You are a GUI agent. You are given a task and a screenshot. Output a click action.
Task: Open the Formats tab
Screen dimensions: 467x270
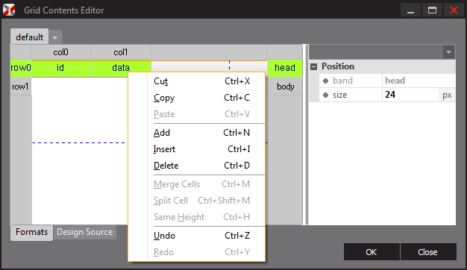point(31,232)
